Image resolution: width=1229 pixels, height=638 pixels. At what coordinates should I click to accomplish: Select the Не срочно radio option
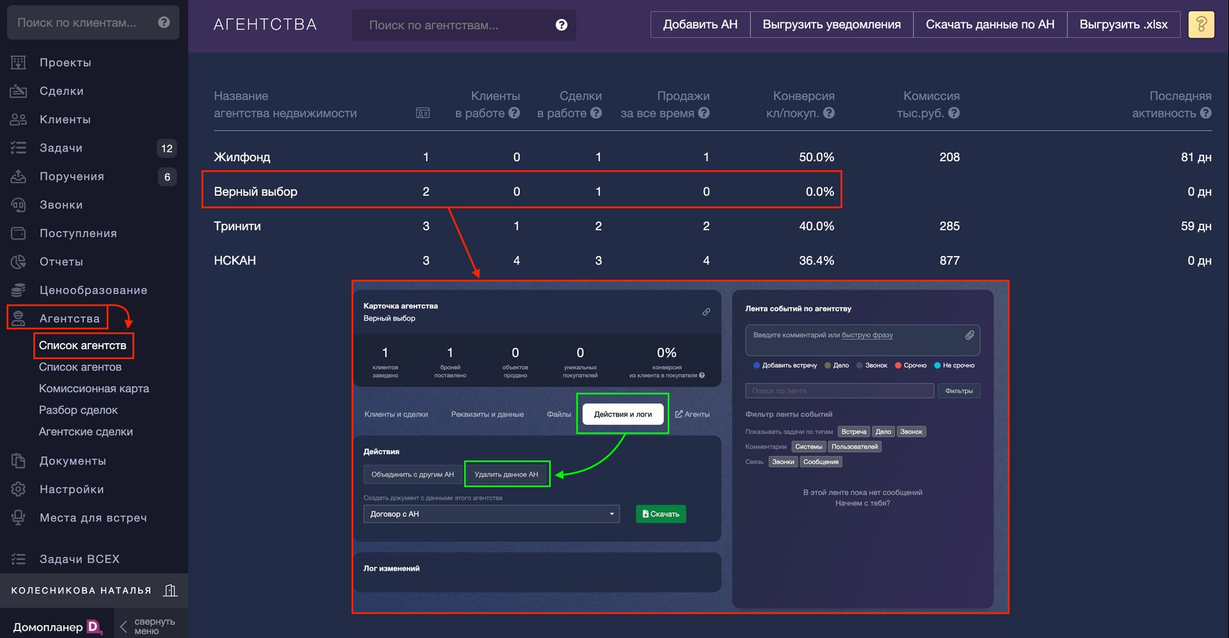[x=937, y=365]
